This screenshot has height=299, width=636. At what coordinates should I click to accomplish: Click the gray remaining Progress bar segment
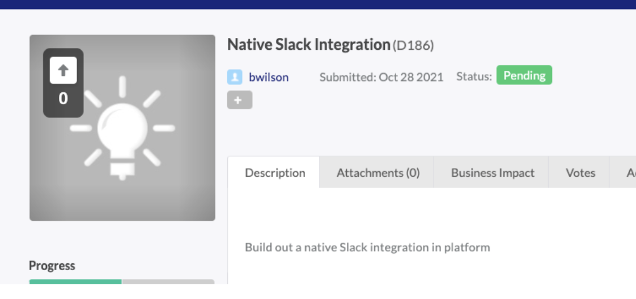[168, 281]
